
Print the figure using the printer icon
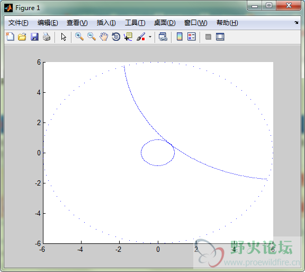[47, 37]
